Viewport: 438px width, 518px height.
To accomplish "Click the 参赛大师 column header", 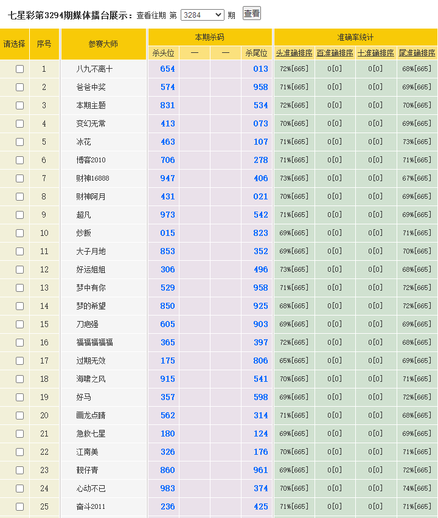I will click(103, 44).
